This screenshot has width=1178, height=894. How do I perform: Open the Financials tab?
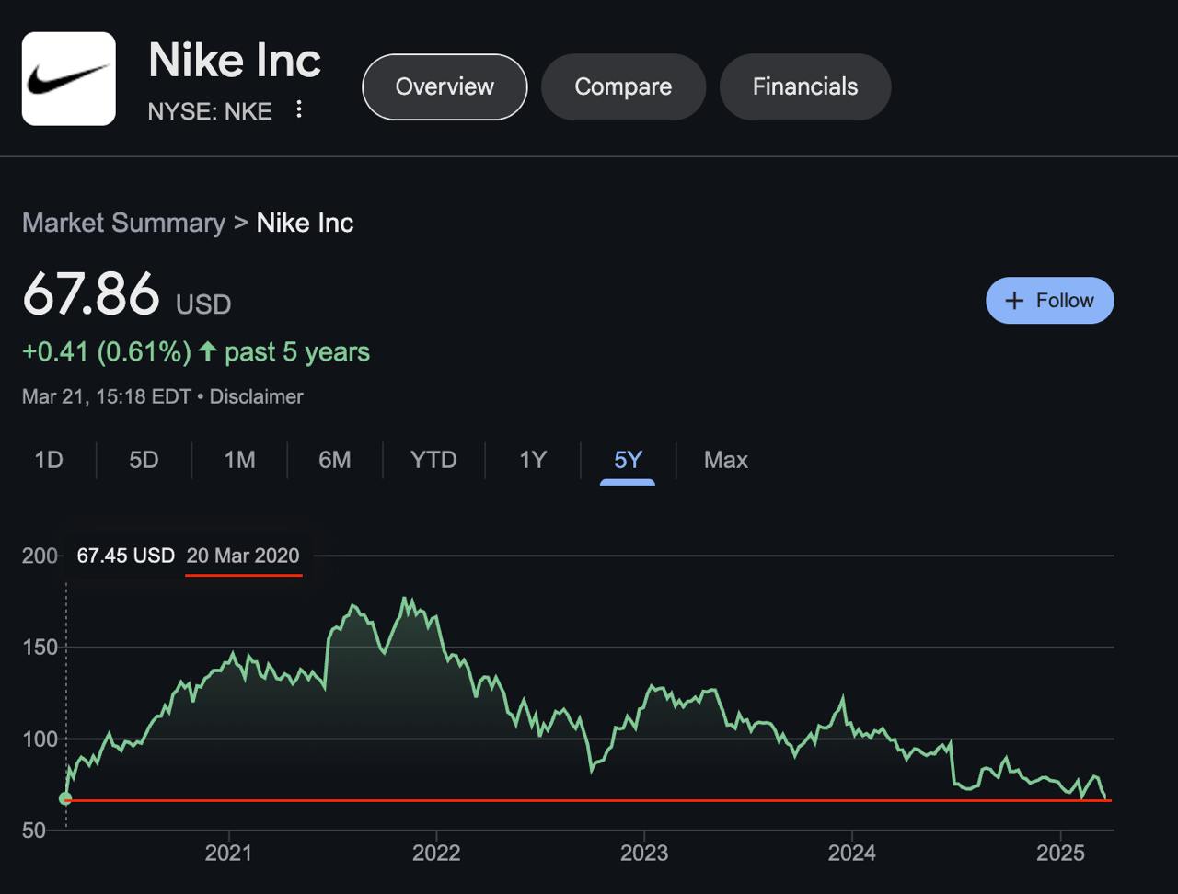805,86
